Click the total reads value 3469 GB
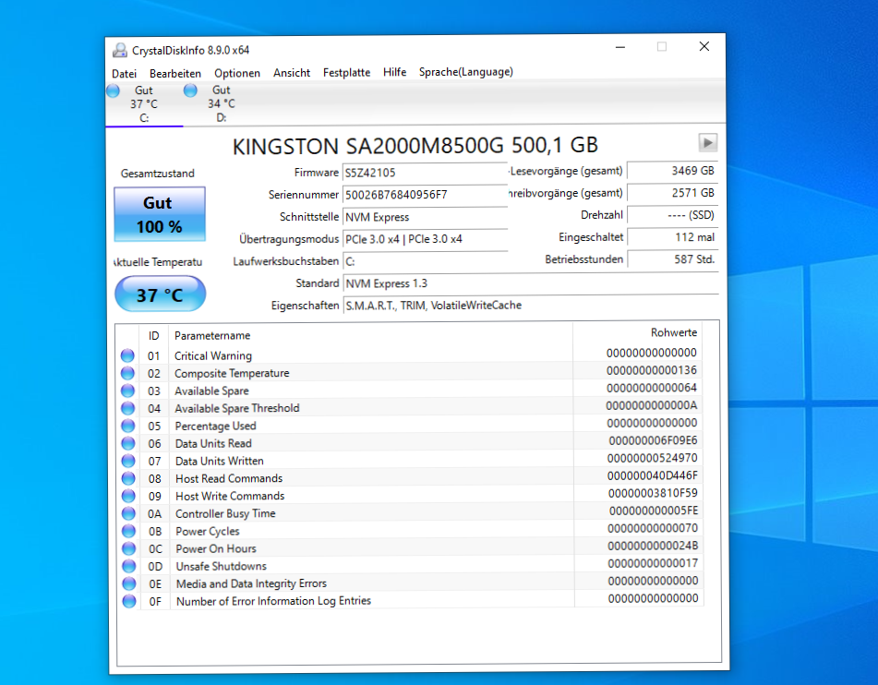This screenshot has height=685, width=878. (x=672, y=171)
